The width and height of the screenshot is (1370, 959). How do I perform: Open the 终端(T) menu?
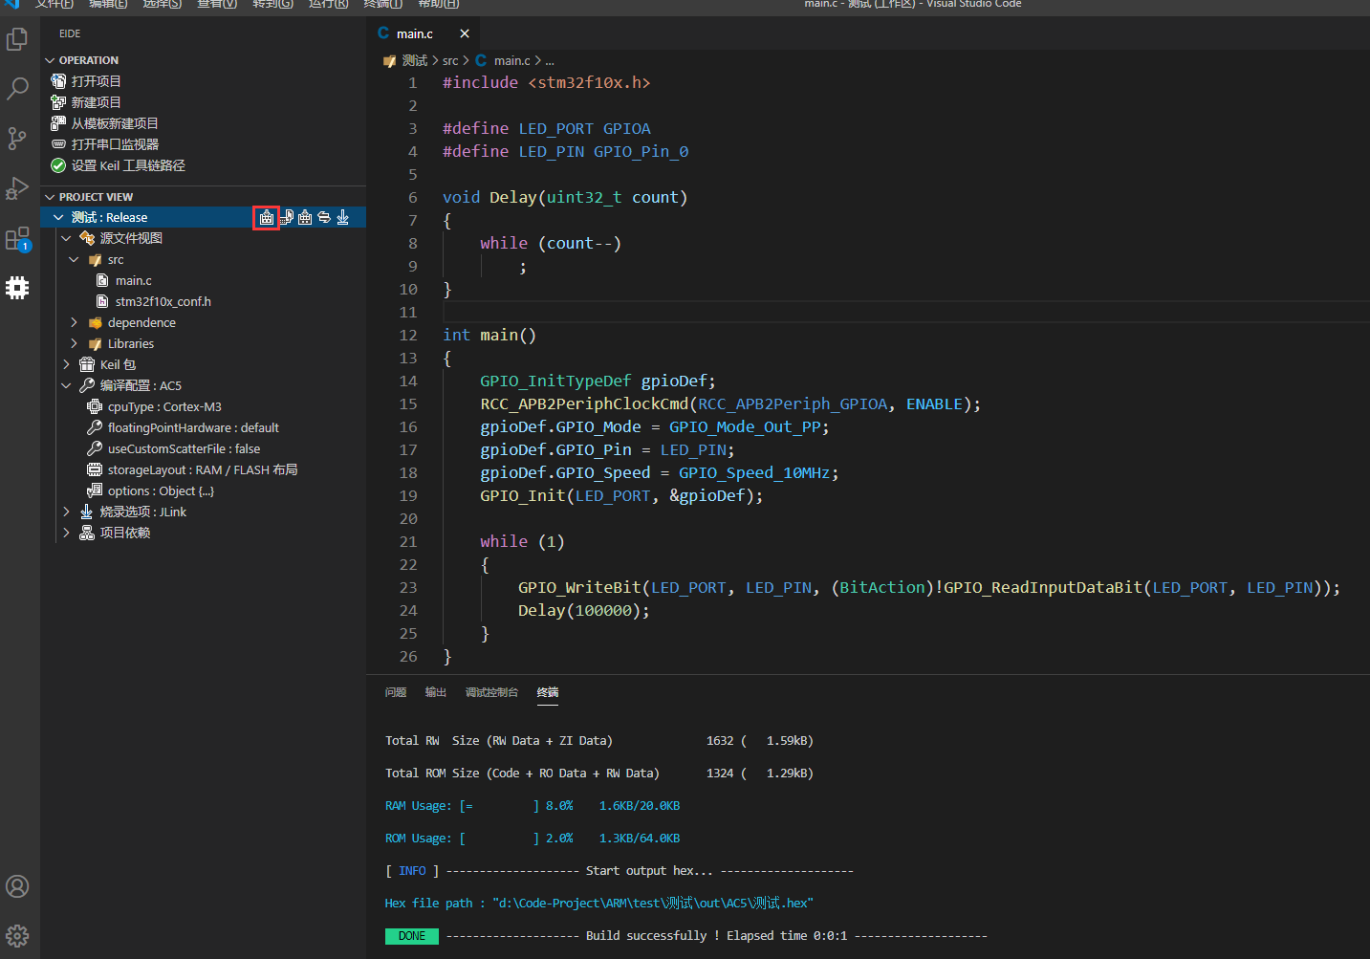pos(382,5)
